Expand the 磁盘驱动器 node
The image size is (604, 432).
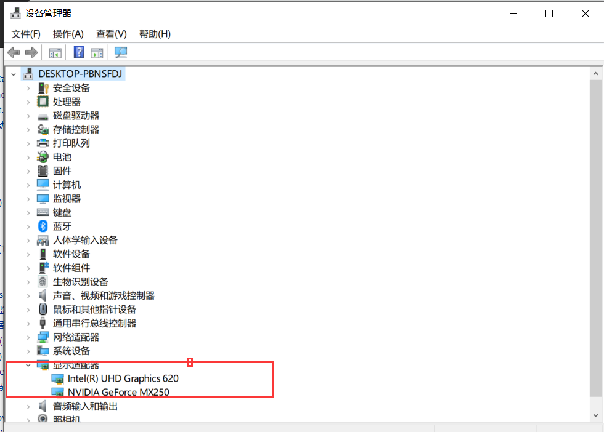tap(28, 116)
